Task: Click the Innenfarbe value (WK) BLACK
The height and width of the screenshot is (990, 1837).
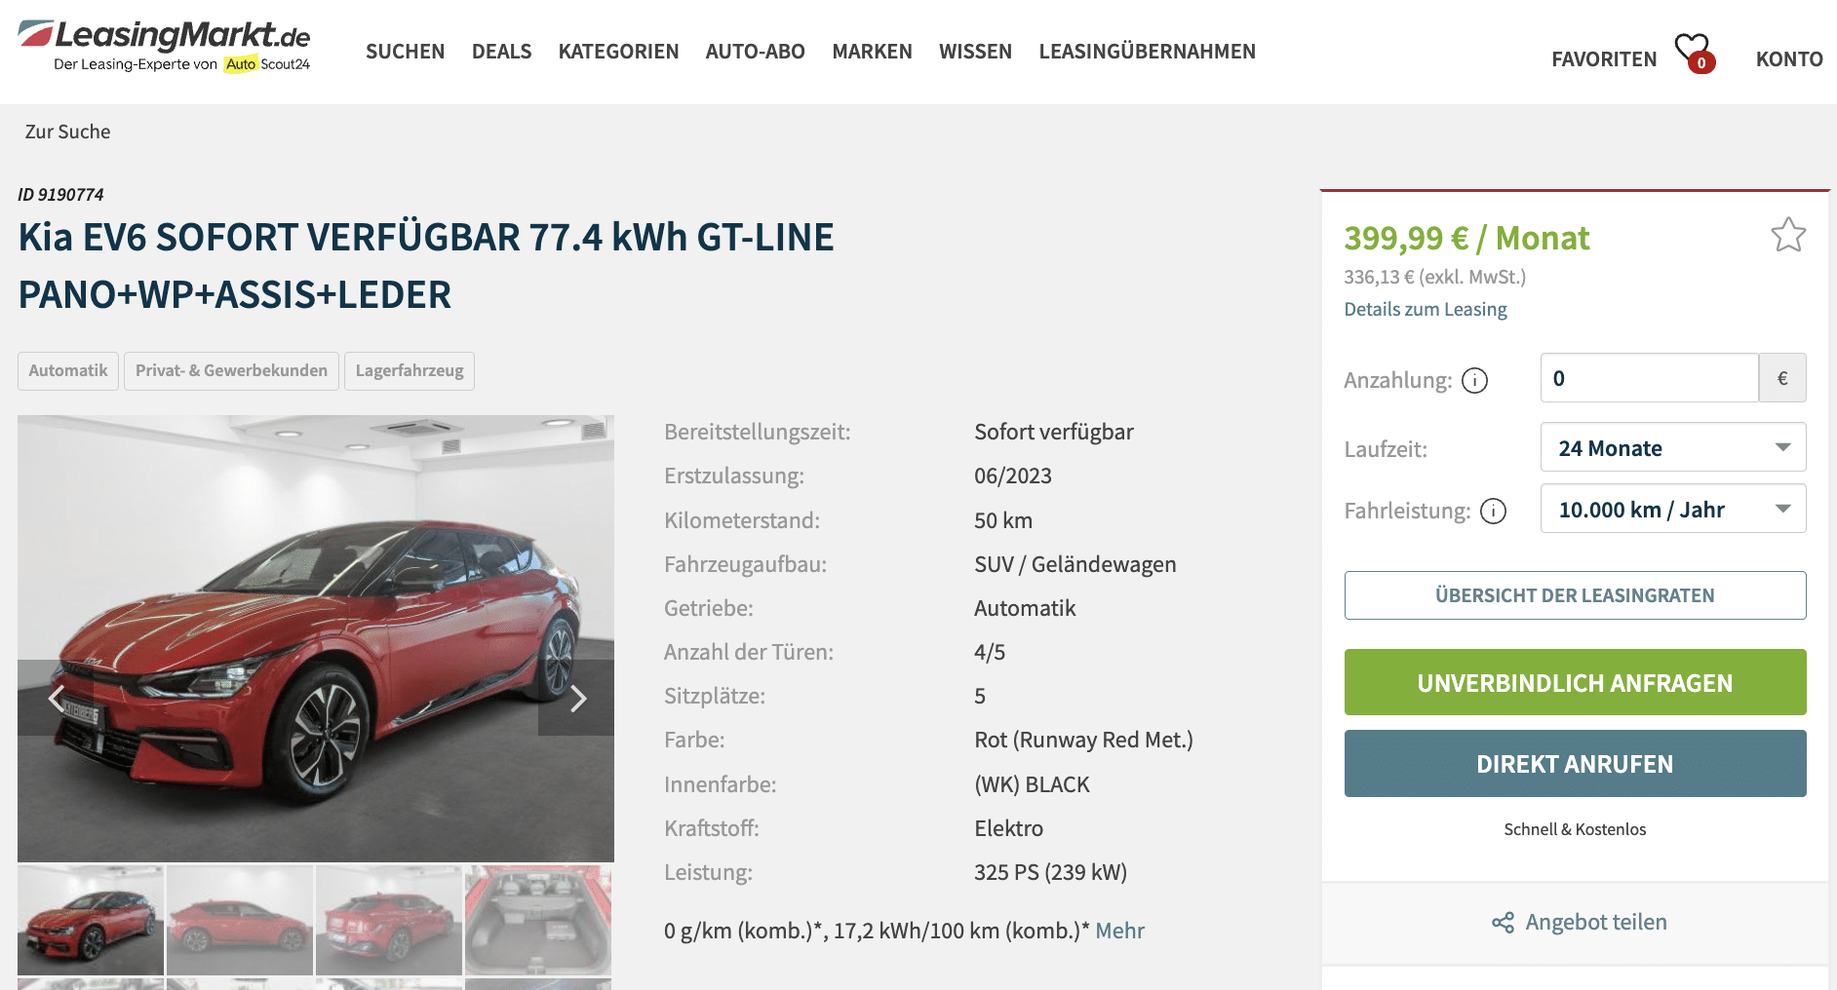Action: [1032, 784]
